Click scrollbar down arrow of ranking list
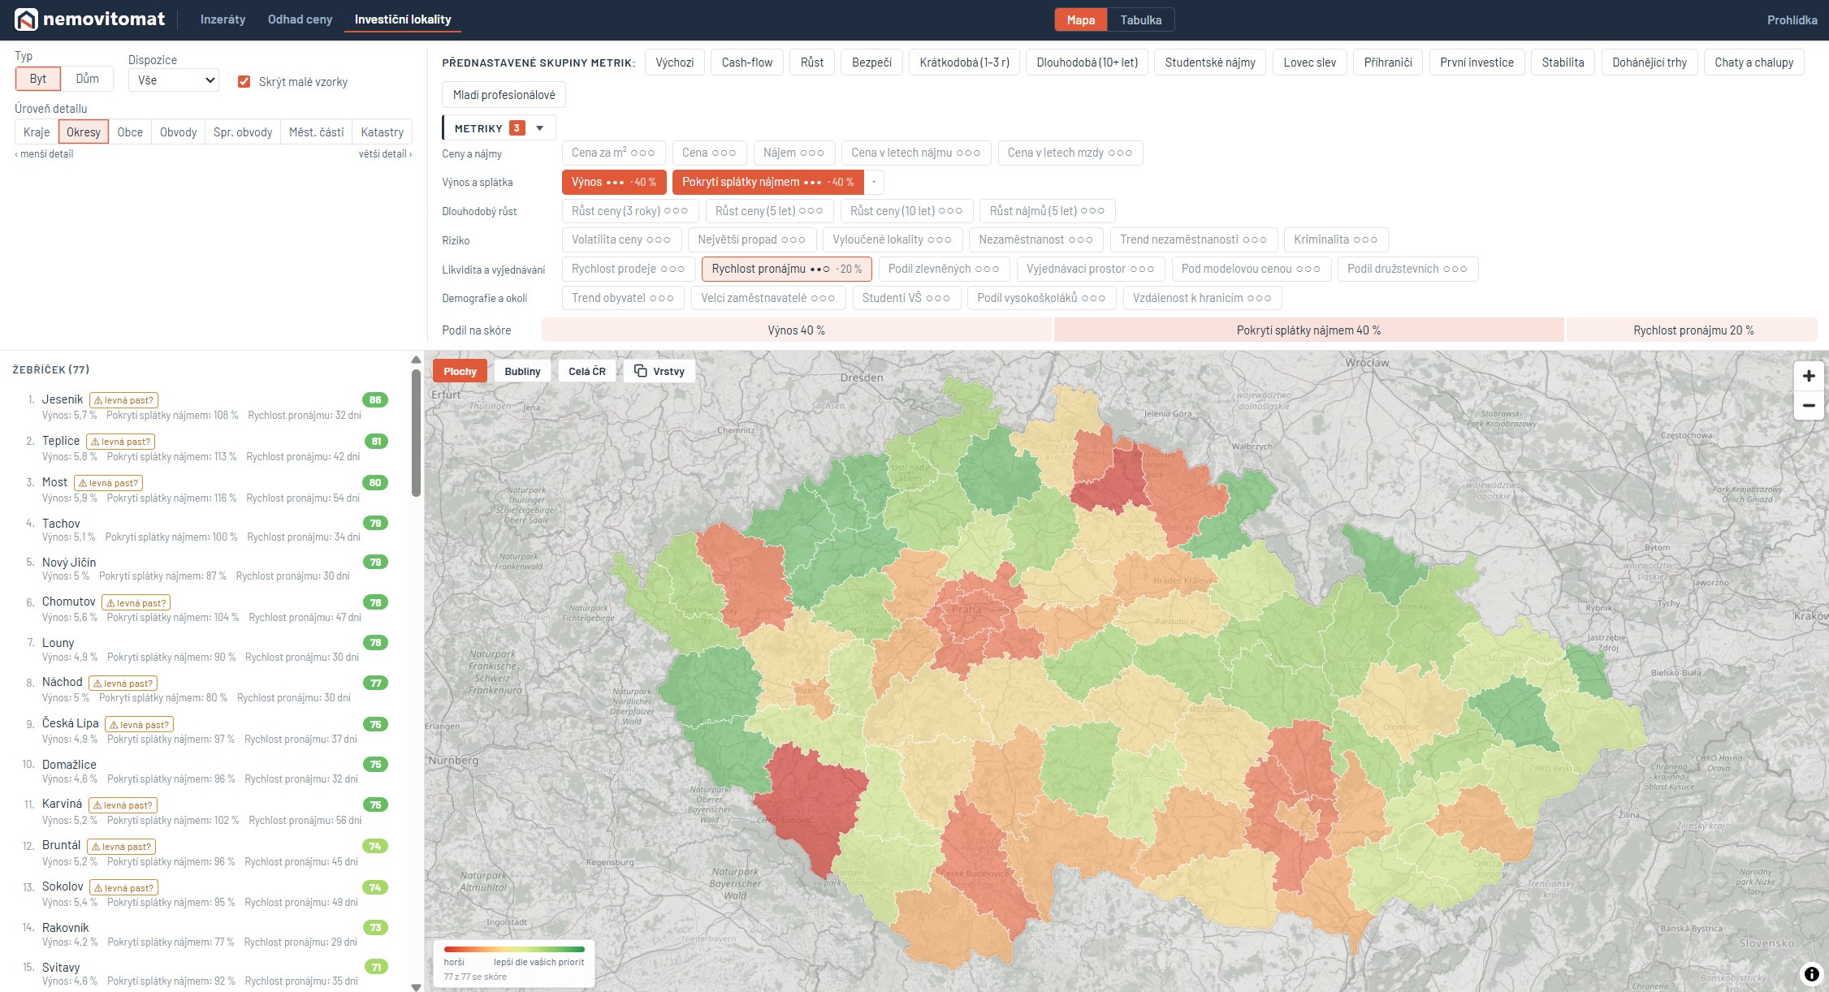 [416, 987]
